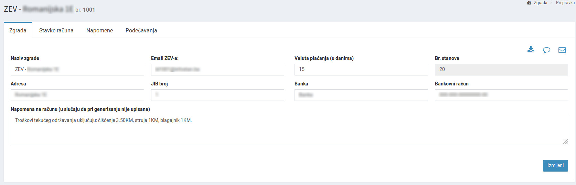Select the Valuta plaćanja field
Screen dimensions: 576x185
click(x=361, y=70)
